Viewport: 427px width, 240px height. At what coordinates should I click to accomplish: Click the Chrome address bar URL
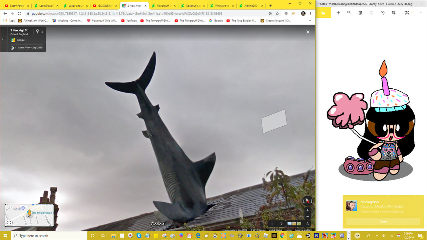tap(127, 13)
